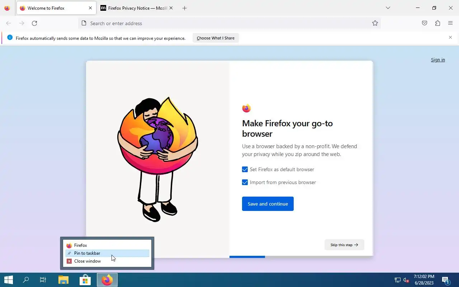Click Save and continue button
The image size is (459, 287).
(x=268, y=204)
